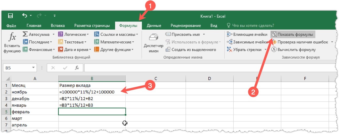Click Присвоить имя button
Image resolution: width=339 pixels, height=134 pixels.
point(182,34)
